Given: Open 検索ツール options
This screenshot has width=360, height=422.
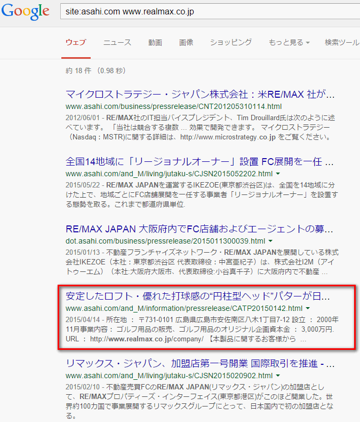Looking at the screenshot, I should [342, 43].
